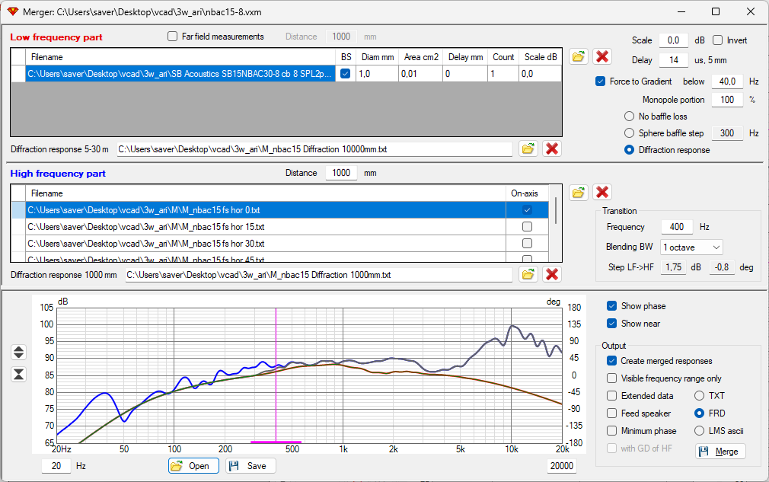Click the Merger app icon in title bar
This screenshot has height=482, width=769.
click(12, 11)
